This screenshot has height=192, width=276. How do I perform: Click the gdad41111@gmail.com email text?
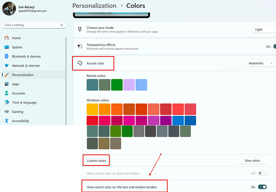pyautogui.click(x=32, y=11)
